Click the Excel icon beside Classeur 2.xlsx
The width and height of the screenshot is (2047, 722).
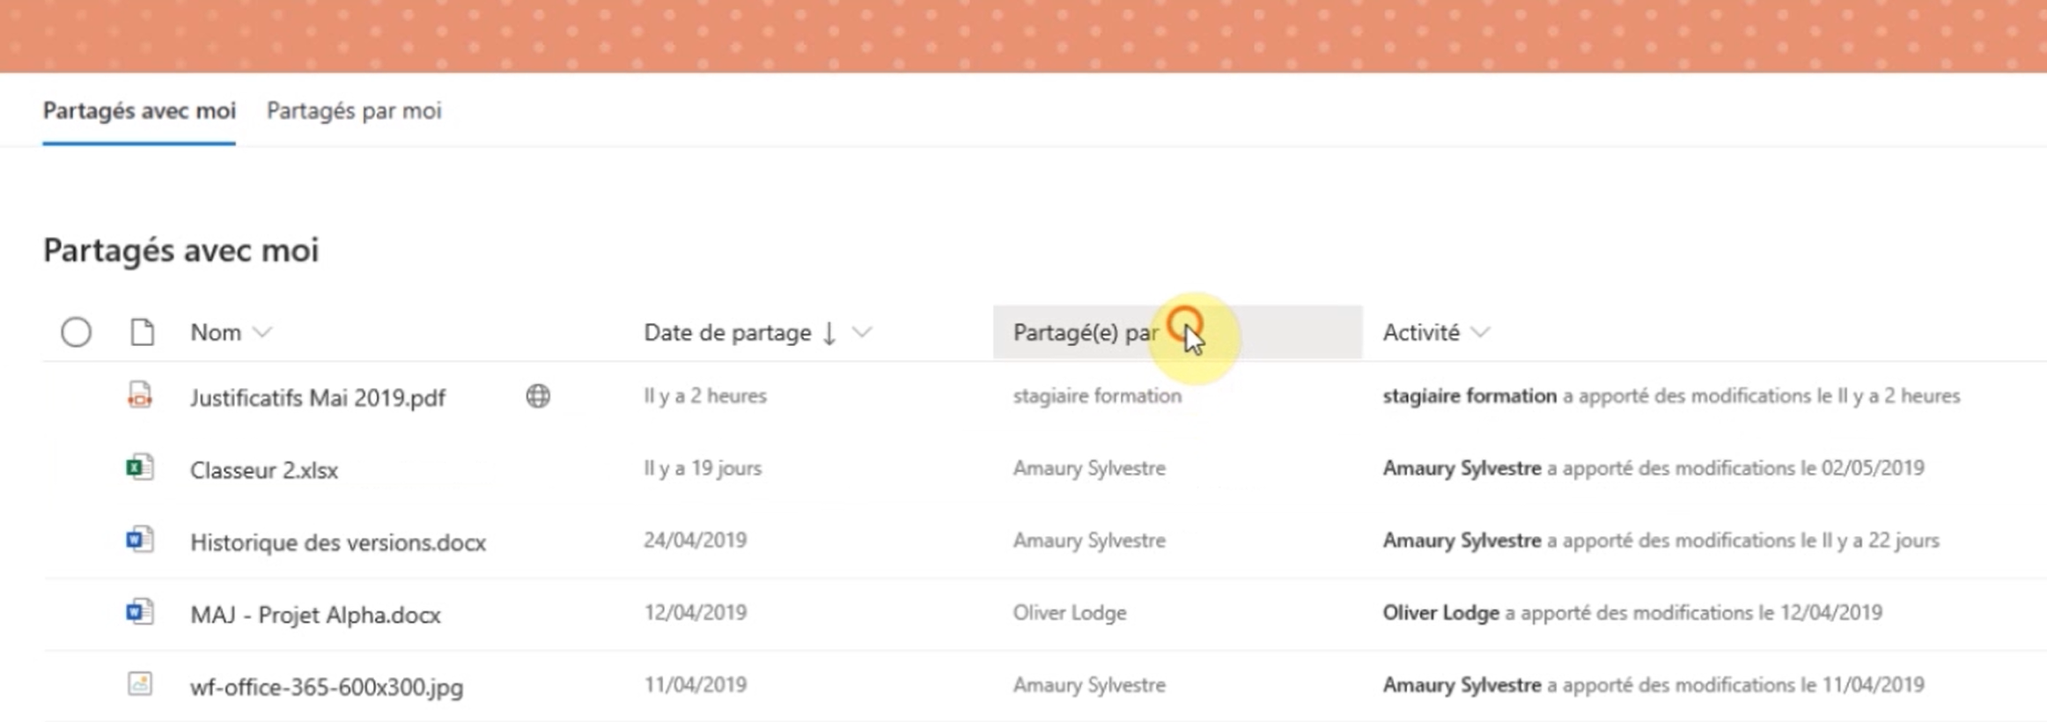[x=140, y=468]
